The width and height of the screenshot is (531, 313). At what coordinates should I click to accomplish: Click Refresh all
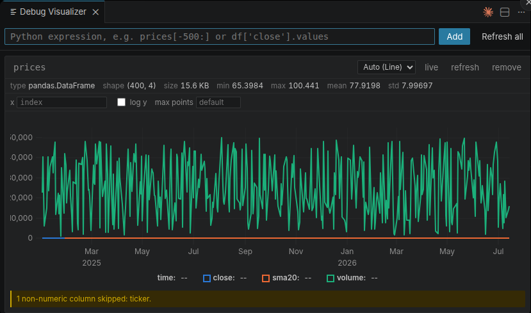(502, 36)
